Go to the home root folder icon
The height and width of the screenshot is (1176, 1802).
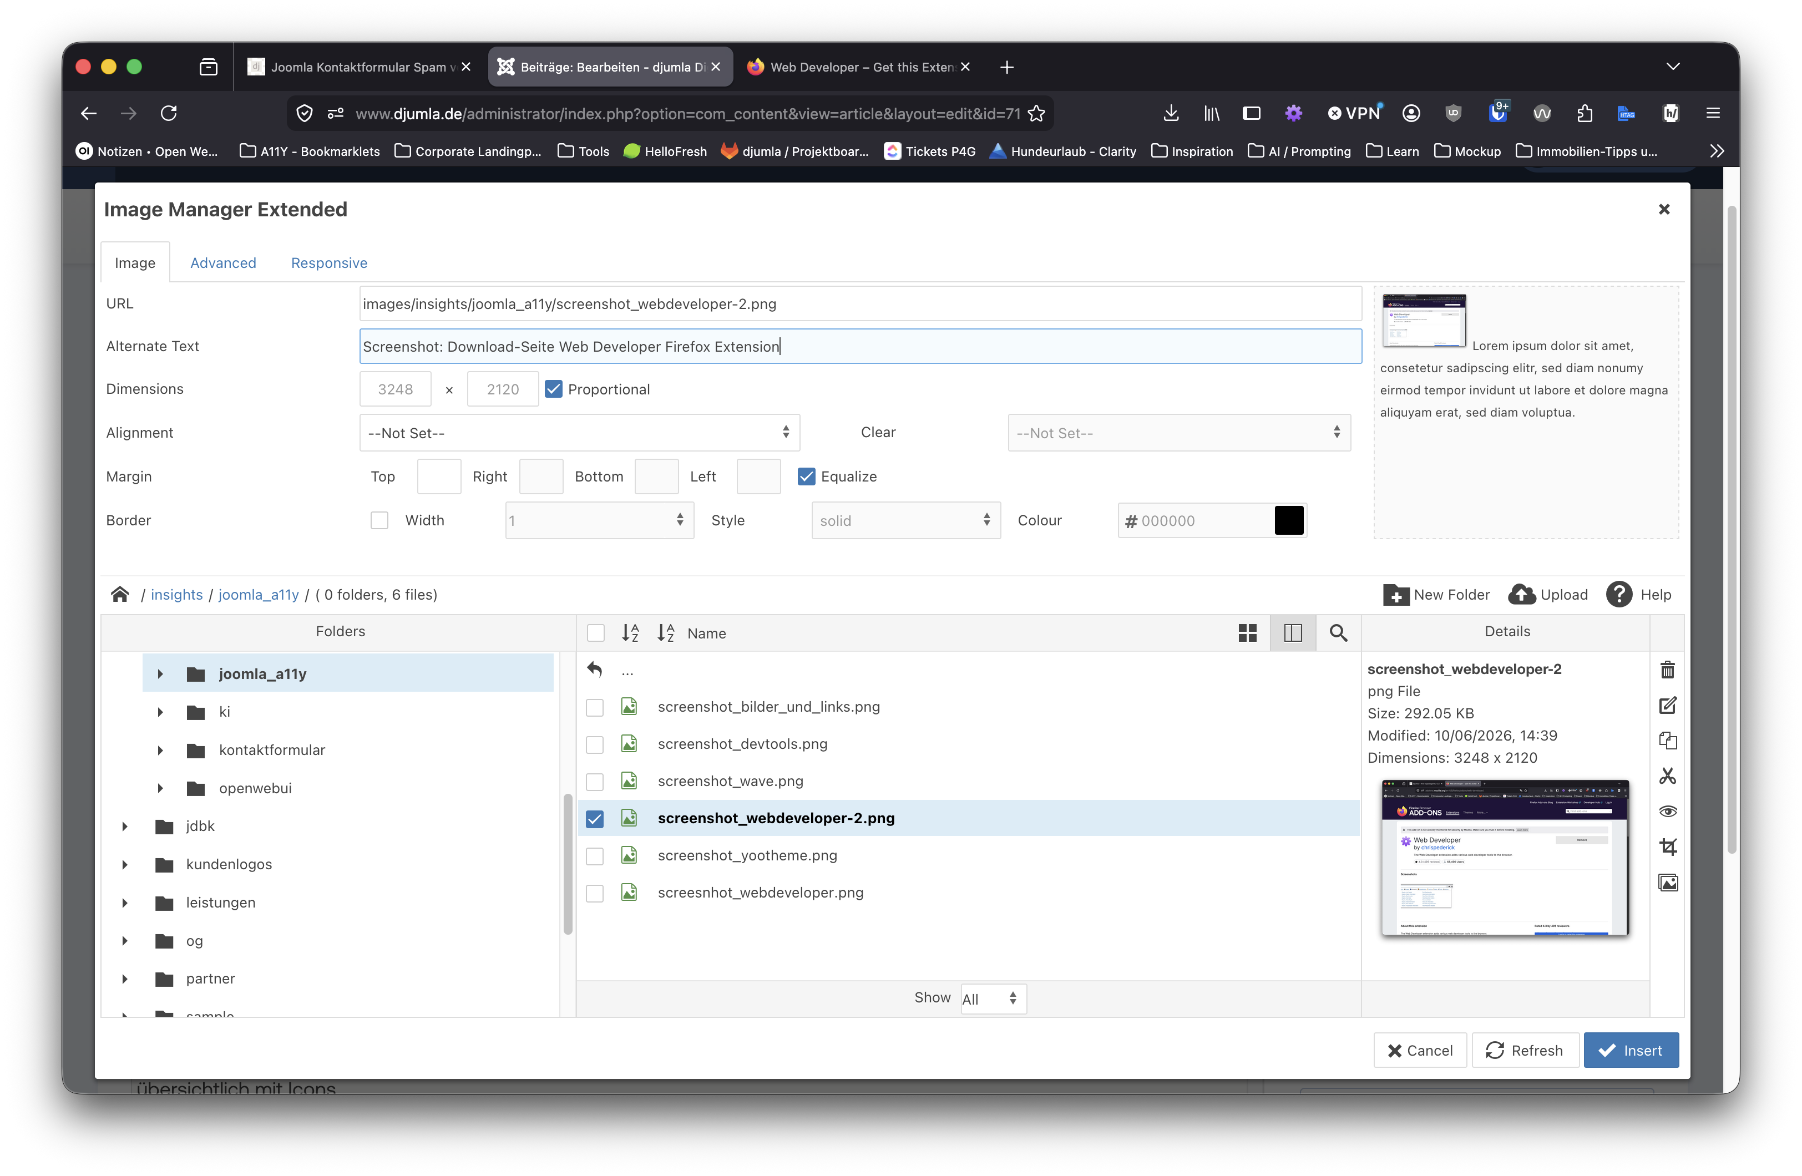[x=120, y=595]
